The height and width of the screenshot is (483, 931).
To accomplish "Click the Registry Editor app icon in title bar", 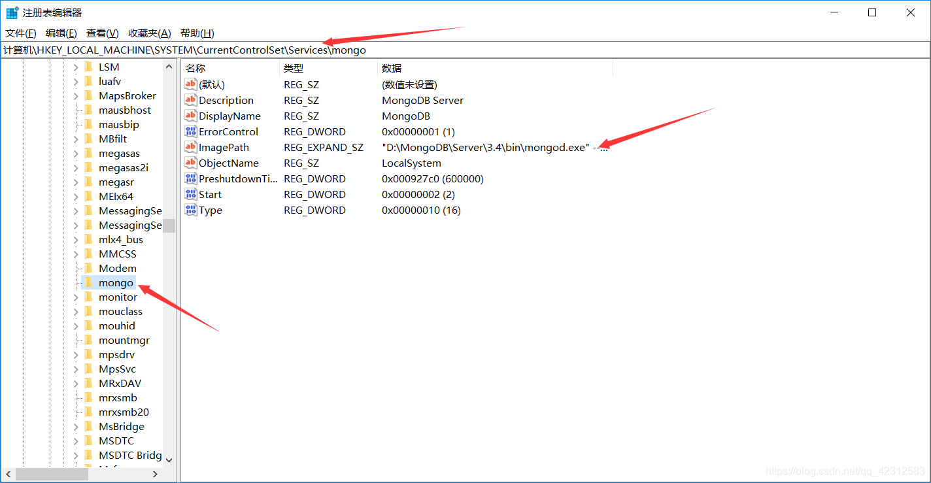I will click(12, 12).
